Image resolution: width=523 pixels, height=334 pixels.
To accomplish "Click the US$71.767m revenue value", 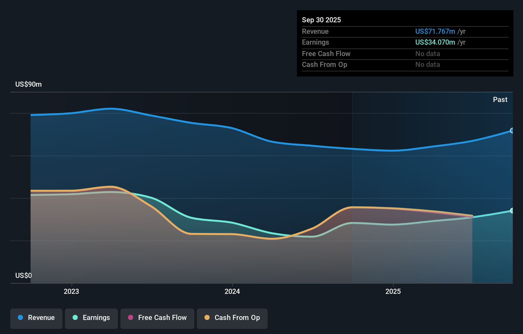I will point(435,31).
